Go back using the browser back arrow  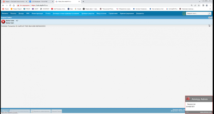[x=3, y=5]
